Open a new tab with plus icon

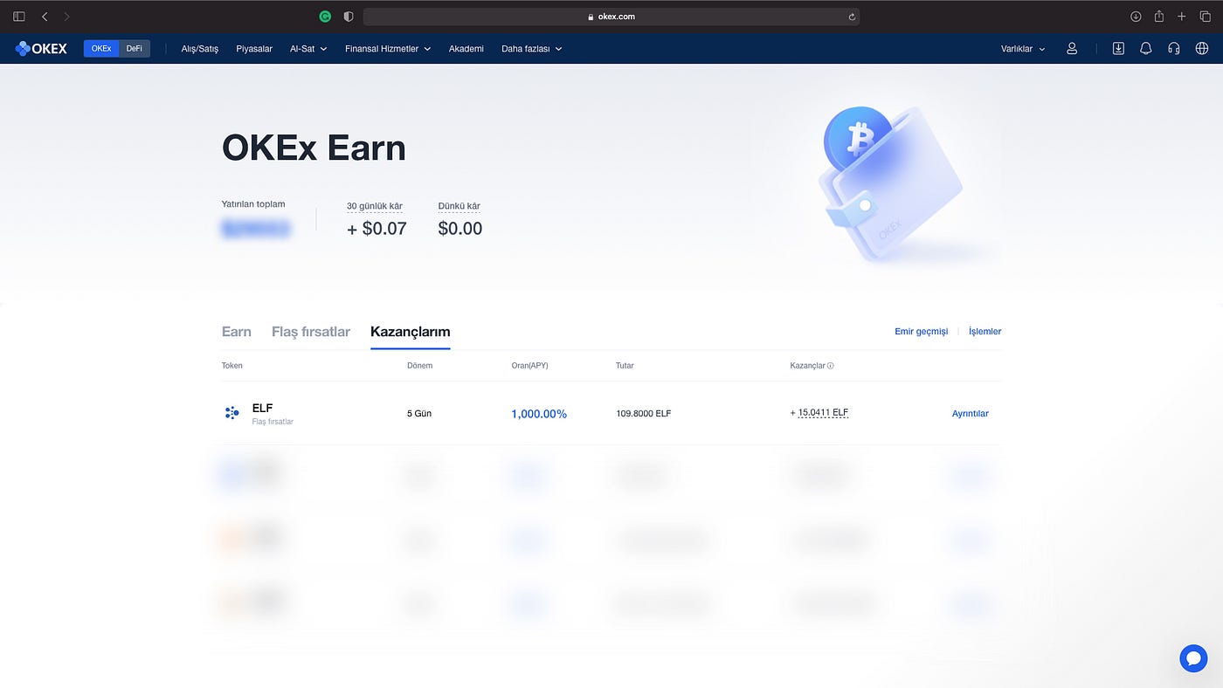tap(1182, 17)
